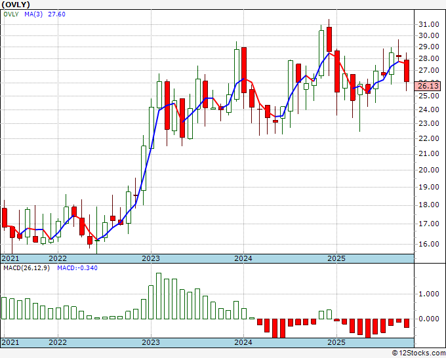446x358 pixels.
Task: Click 2022 on the price chart timeline
Action: (x=58, y=258)
